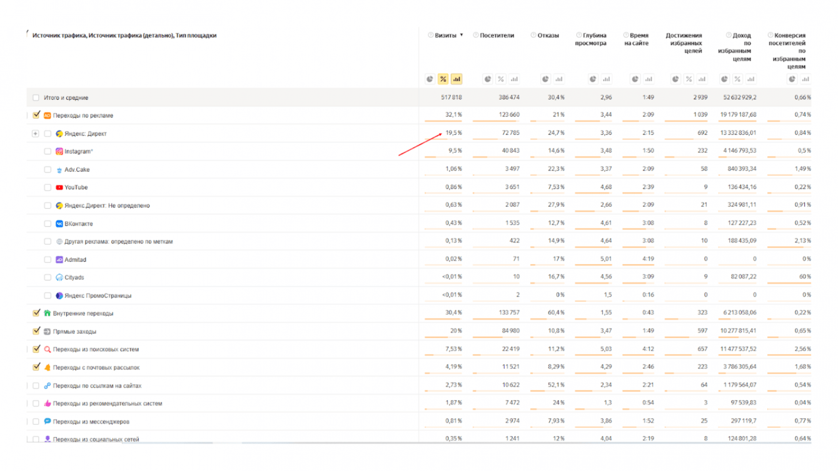Uncheck the Переходы по рекламе checkbox
The height and width of the screenshot is (471, 838).
coord(36,115)
